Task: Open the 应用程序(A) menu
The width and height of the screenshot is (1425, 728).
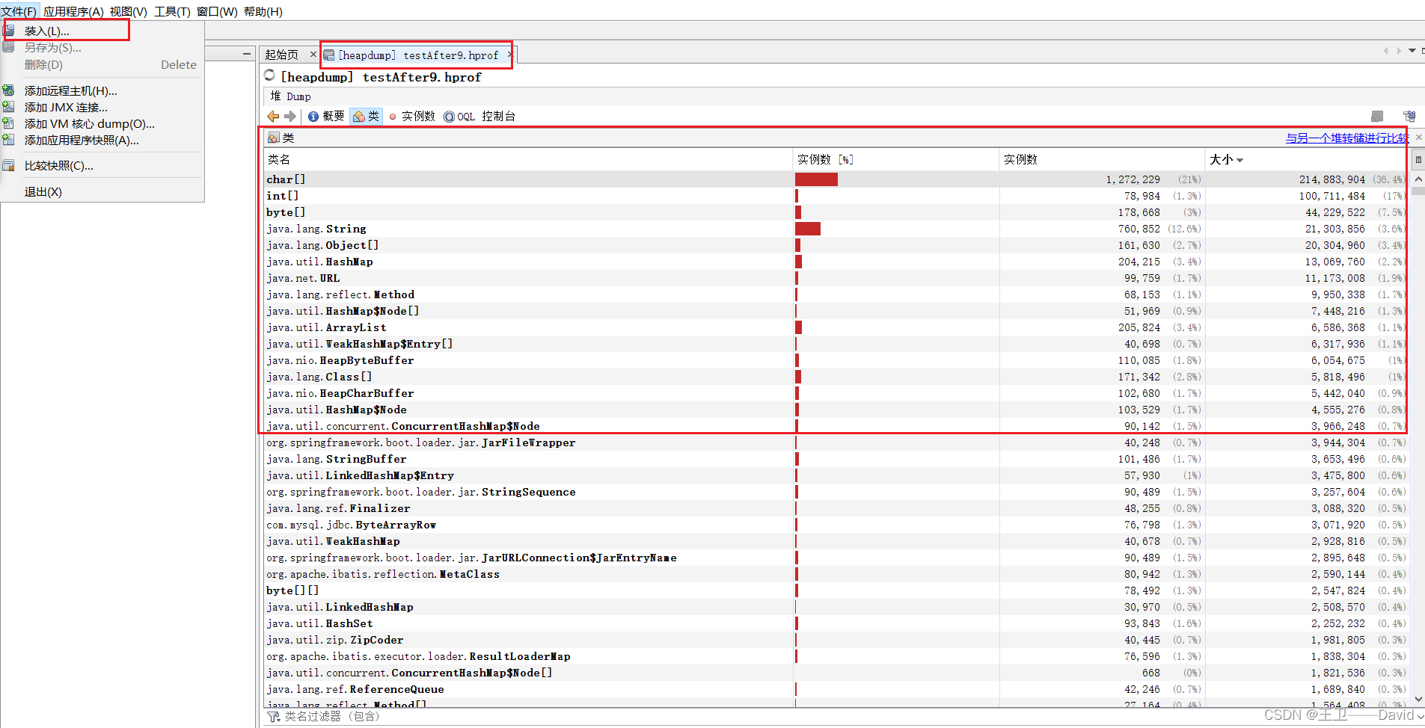Action: pos(73,11)
